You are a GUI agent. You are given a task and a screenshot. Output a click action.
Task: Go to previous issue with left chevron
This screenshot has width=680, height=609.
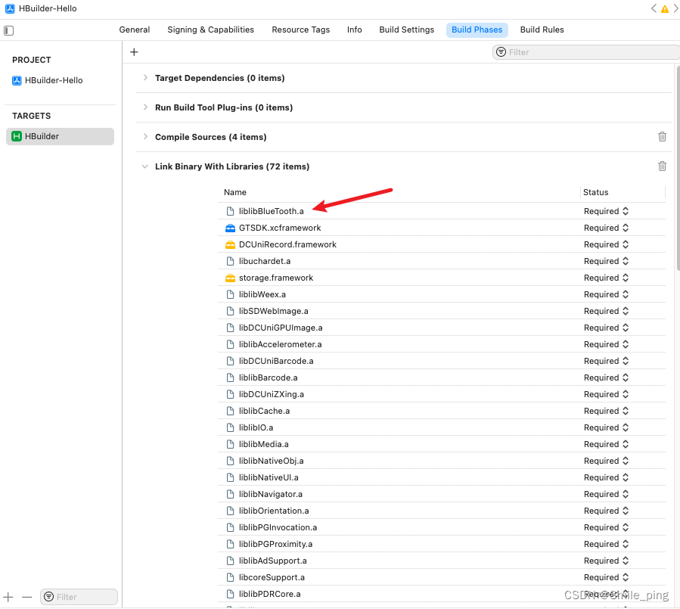pyautogui.click(x=654, y=8)
